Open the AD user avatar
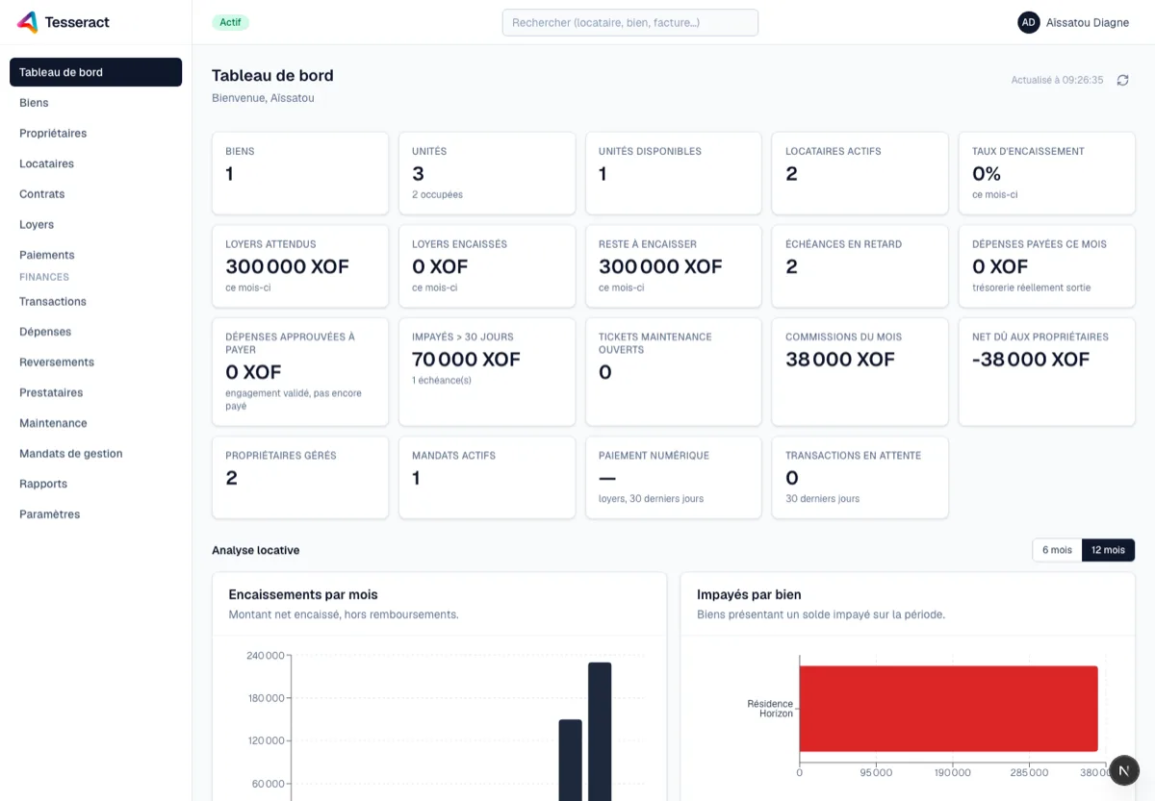The height and width of the screenshot is (801, 1155). point(1029,22)
